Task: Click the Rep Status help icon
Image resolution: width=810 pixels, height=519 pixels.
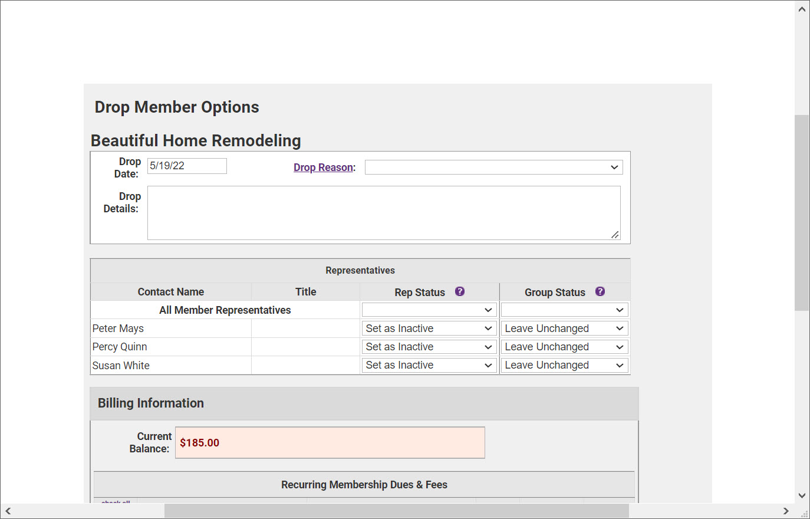Action: tap(460, 291)
